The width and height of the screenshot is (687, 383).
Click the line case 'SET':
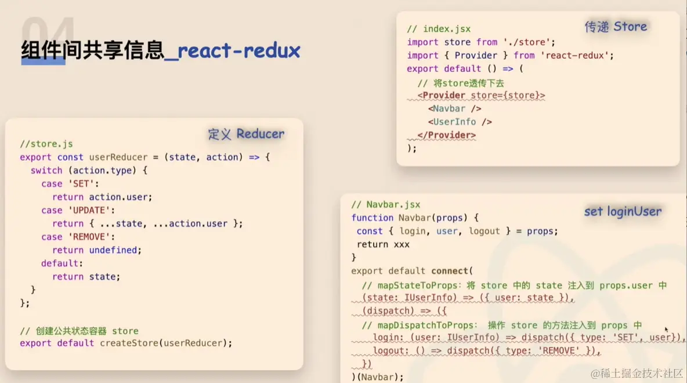[70, 183]
